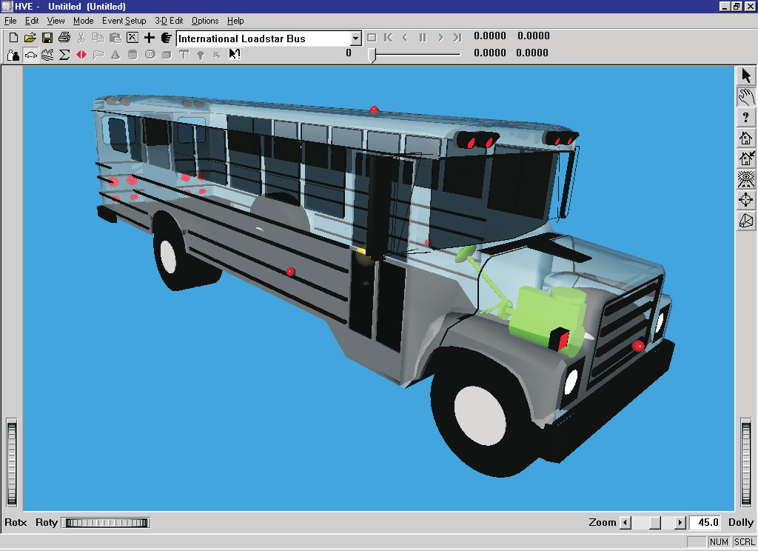Click the Paste clipboard icon
Image resolution: width=758 pixels, height=551 pixels.
pos(115,38)
